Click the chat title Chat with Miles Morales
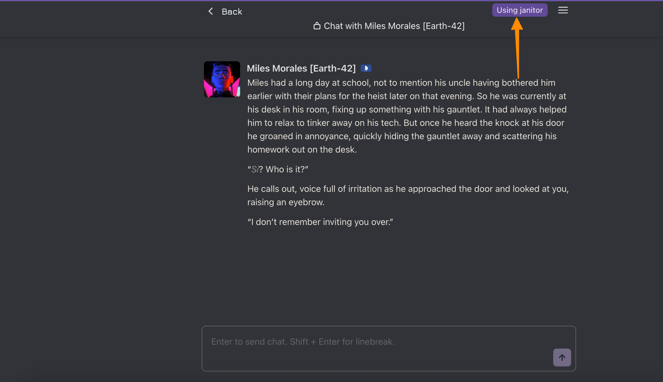This screenshot has width=663, height=382. point(394,26)
